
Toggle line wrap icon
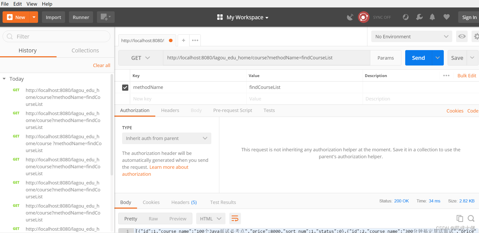tap(235, 219)
